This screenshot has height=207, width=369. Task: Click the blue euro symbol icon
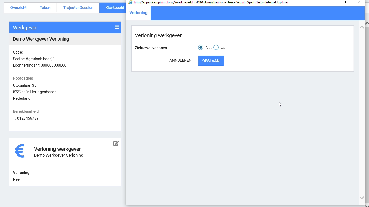20,151
